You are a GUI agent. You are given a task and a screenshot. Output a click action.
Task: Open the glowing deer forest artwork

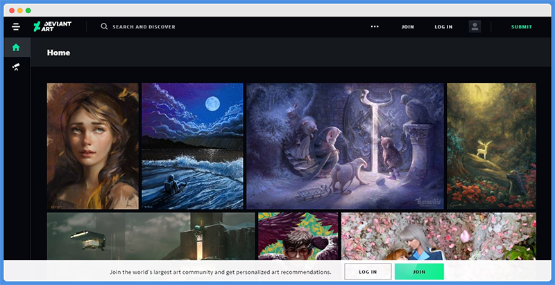pos(491,146)
